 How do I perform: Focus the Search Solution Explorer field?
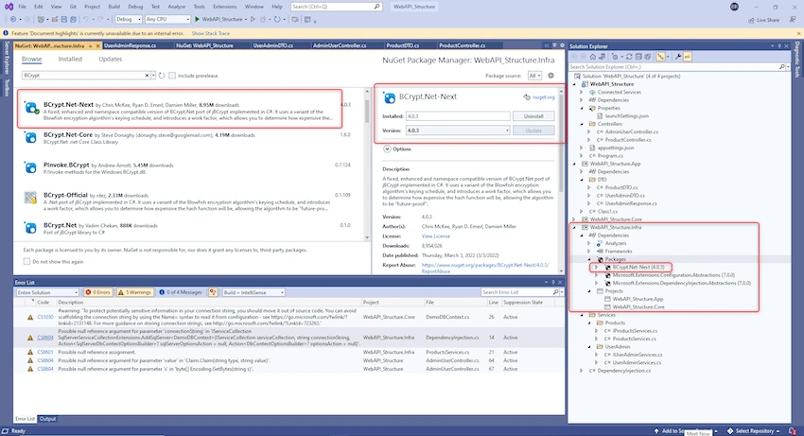coord(675,67)
